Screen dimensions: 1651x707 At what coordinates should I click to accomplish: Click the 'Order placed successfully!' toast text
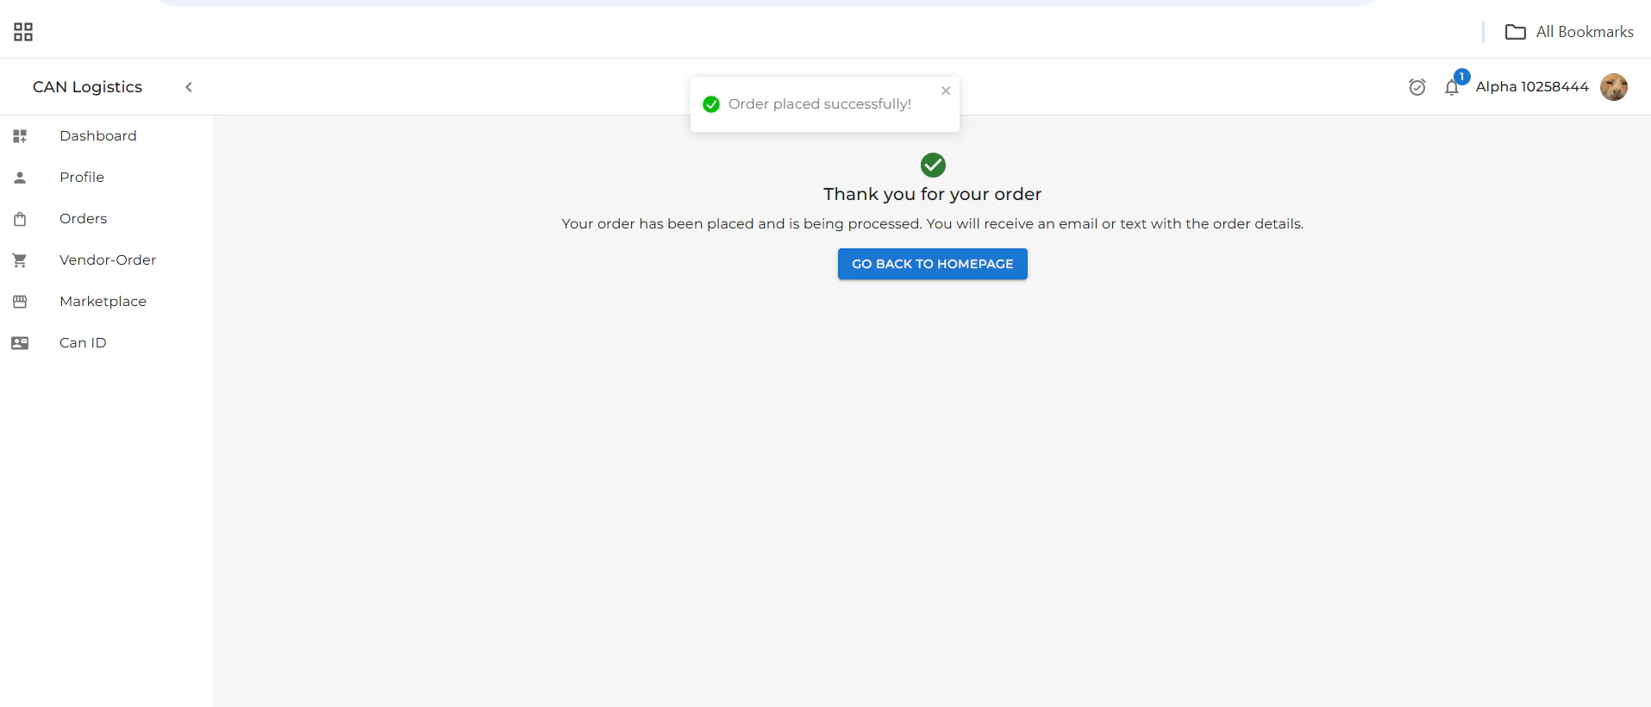pyautogui.click(x=820, y=103)
